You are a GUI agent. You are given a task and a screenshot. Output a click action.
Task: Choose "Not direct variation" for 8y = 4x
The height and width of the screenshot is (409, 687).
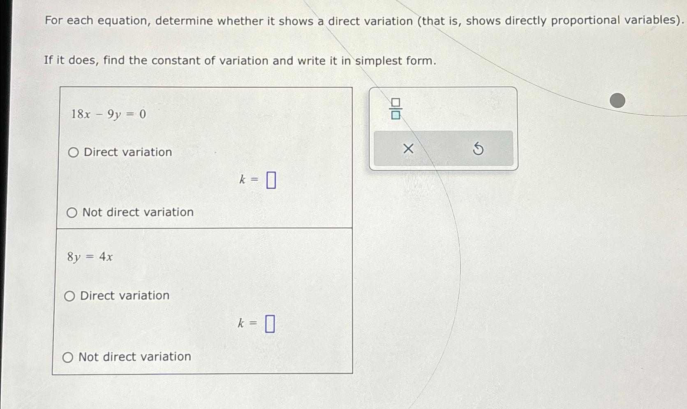(x=68, y=357)
